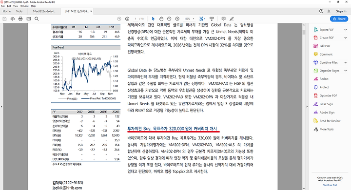The height and width of the screenshot is (190, 351).
Task: Open the Help menu
Action: pos(33,6)
